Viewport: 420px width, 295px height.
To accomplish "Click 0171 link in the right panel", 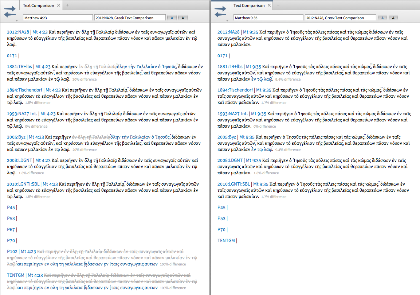I will click(223, 56).
